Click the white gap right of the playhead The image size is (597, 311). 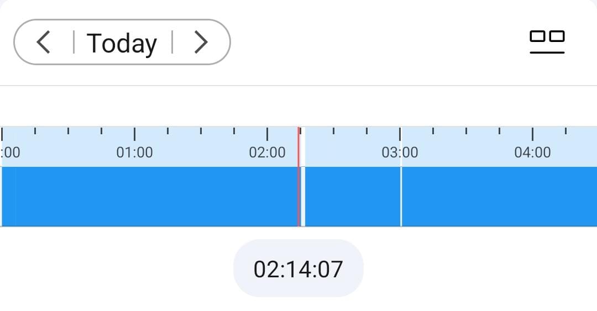click(303, 197)
